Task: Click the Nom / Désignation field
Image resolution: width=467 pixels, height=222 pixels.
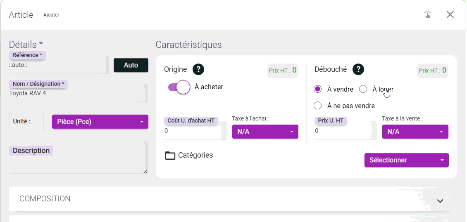Action: 76,94
